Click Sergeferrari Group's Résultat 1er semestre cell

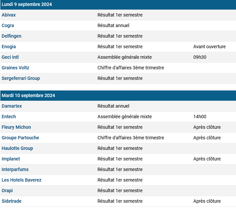click(x=120, y=78)
